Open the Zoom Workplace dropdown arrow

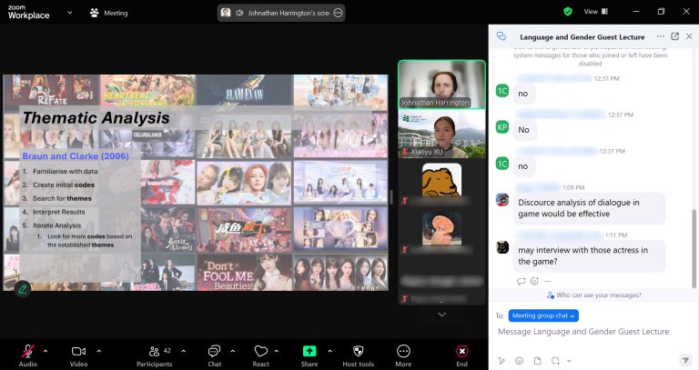point(69,13)
